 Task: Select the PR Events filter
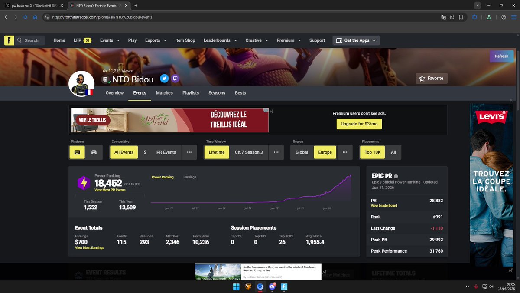(x=166, y=152)
